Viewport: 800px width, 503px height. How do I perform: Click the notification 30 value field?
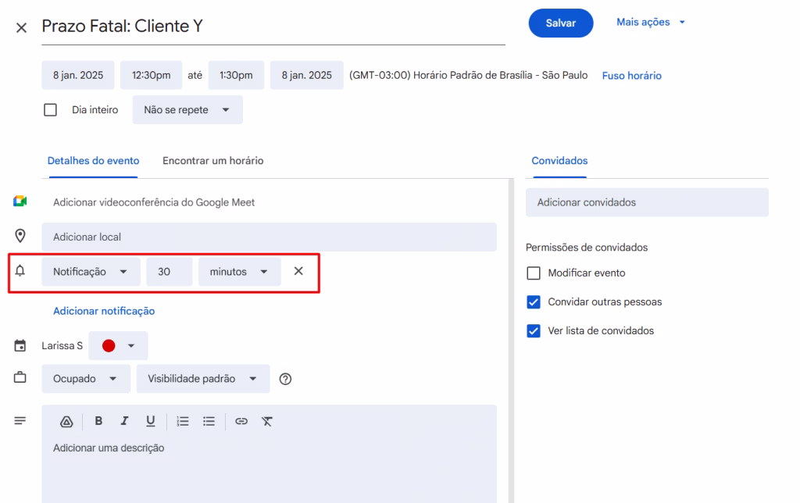pyautogui.click(x=170, y=271)
